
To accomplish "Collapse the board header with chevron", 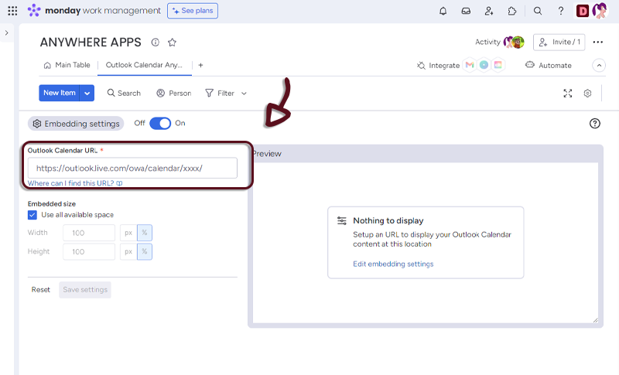I will (598, 66).
